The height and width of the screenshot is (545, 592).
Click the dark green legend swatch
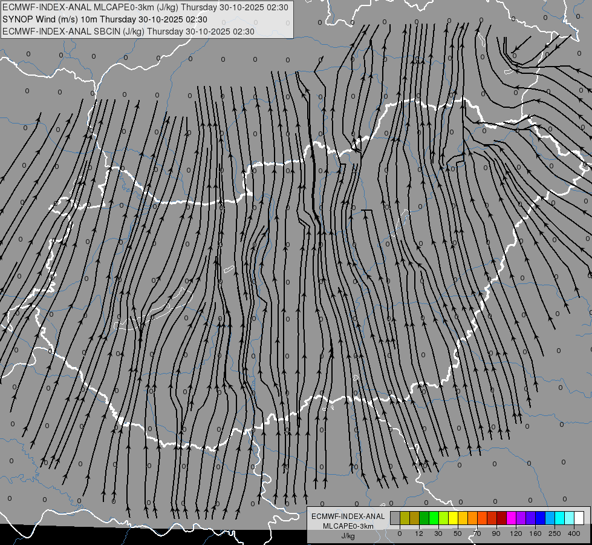424,518
